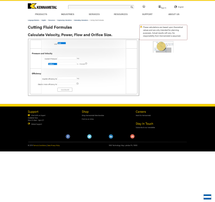Open the language globe icon
The width and height of the screenshot is (215, 202).
pos(176,7)
